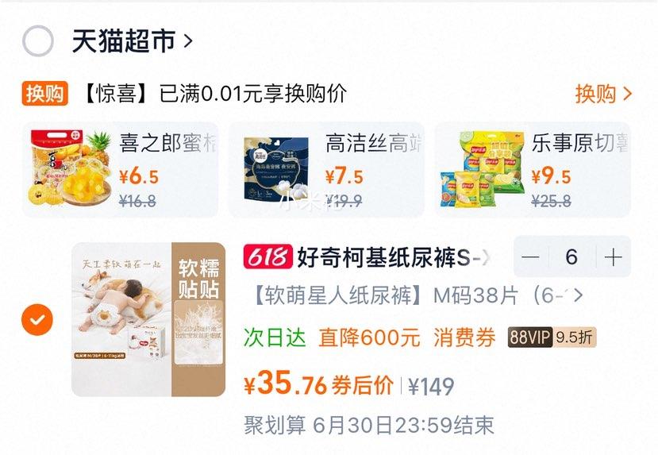The width and height of the screenshot is (658, 455).
Task: Select all items in the 天猫超市 store
Action: [38, 40]
